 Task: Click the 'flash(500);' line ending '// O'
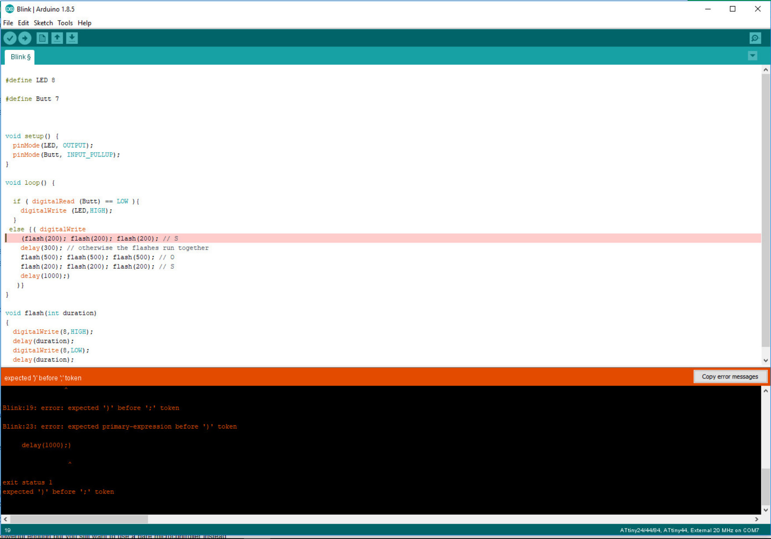[97, 257]
